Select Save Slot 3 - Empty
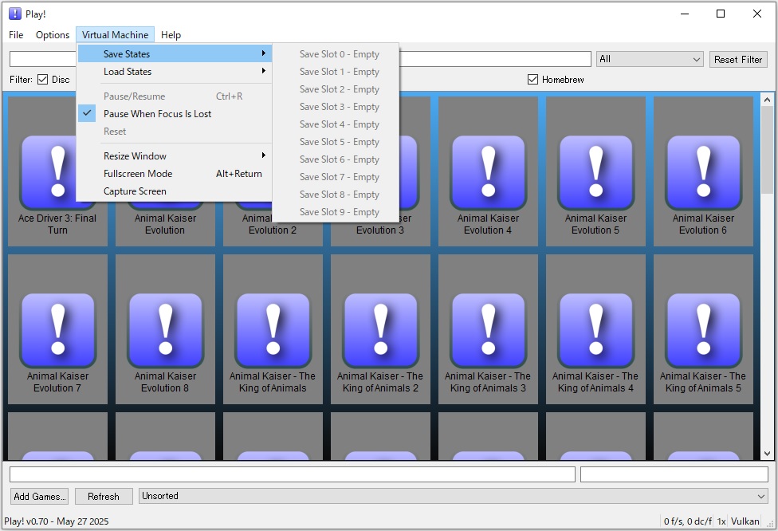Screen dimensions: 778x531 click(336, 107)
